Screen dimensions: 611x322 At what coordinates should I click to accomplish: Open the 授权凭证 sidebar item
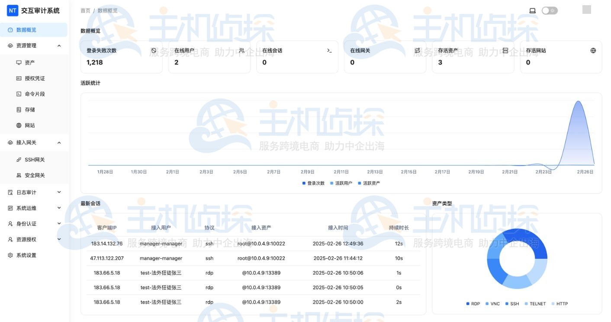point(34,78)
